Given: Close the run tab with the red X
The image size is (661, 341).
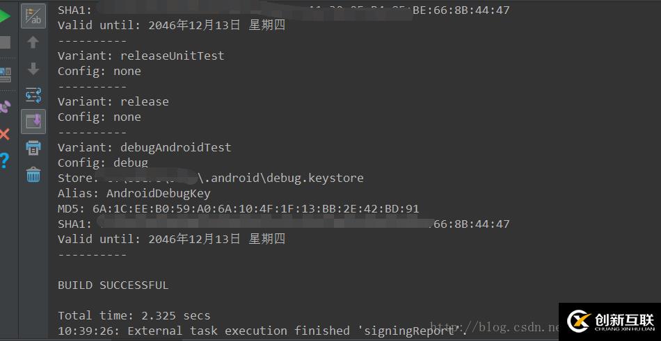Looking at the screenshot, I should coord(4,134).
